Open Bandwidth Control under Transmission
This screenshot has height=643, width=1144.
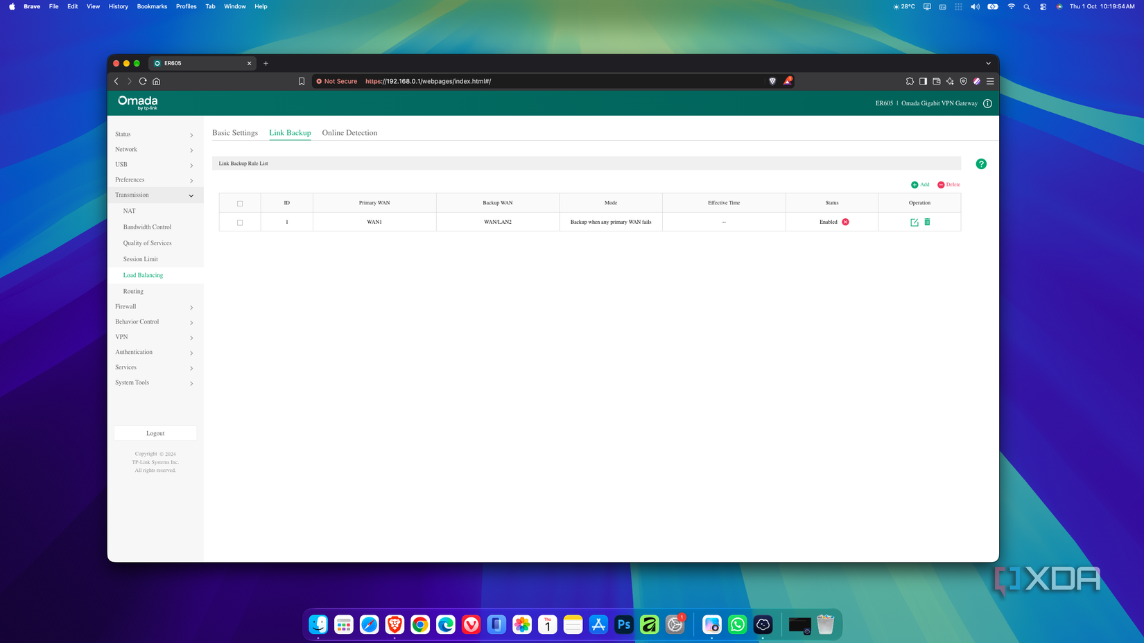(147, 227)
